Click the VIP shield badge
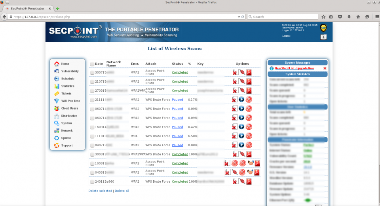The width and height of the screenshot is (380, 206). point(323,28)
